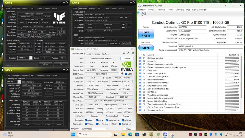The width and height of the screenshot is (245, 138).
Task: Click the Lookup button in GPU-Z
Action: coord(127,58)
